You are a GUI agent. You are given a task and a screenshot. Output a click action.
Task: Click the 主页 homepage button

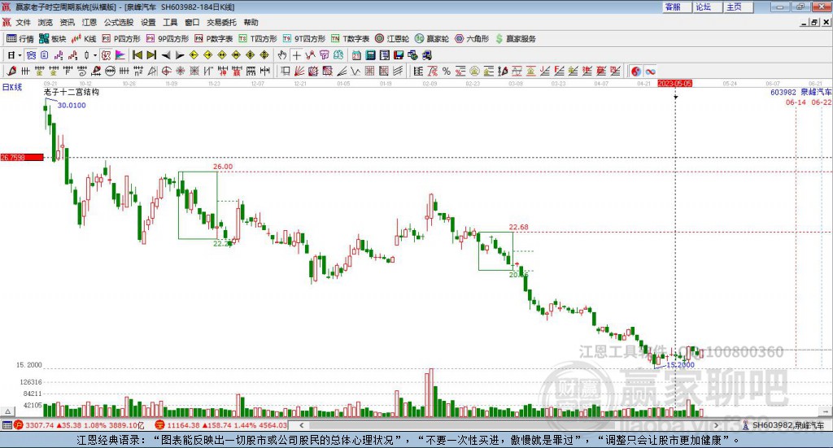coord(739,7)
